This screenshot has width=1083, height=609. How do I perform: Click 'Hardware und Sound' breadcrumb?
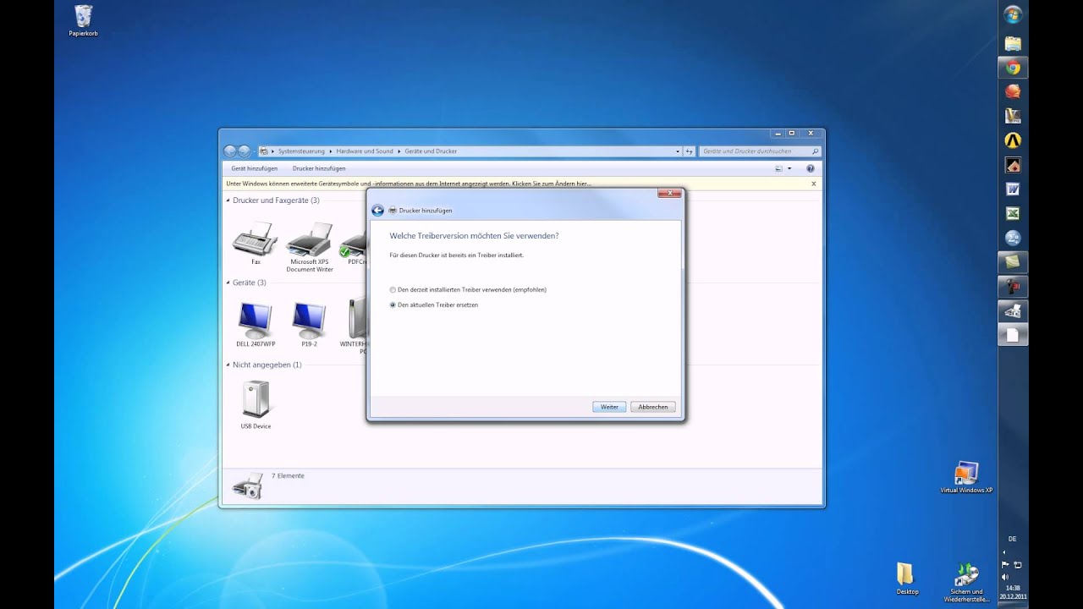pyautogui.click(x=365, y=151)
